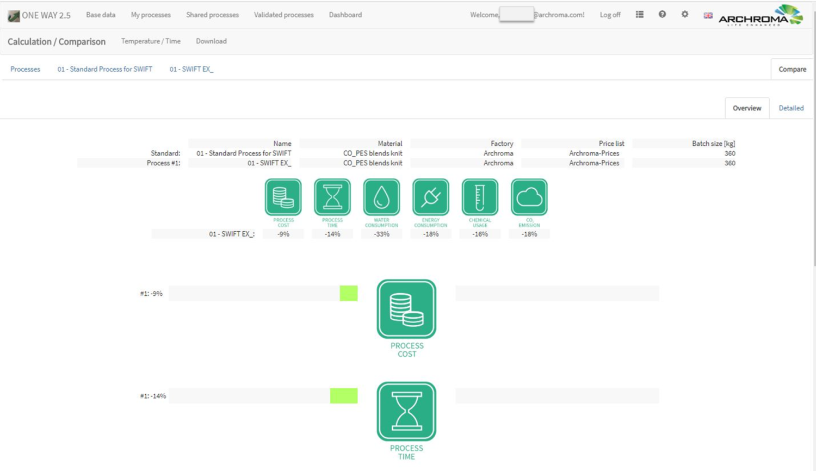
Task: Click the large Process Time hourglass icon
Action: click(406, 411)
